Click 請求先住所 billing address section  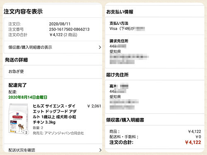[154, 52]
